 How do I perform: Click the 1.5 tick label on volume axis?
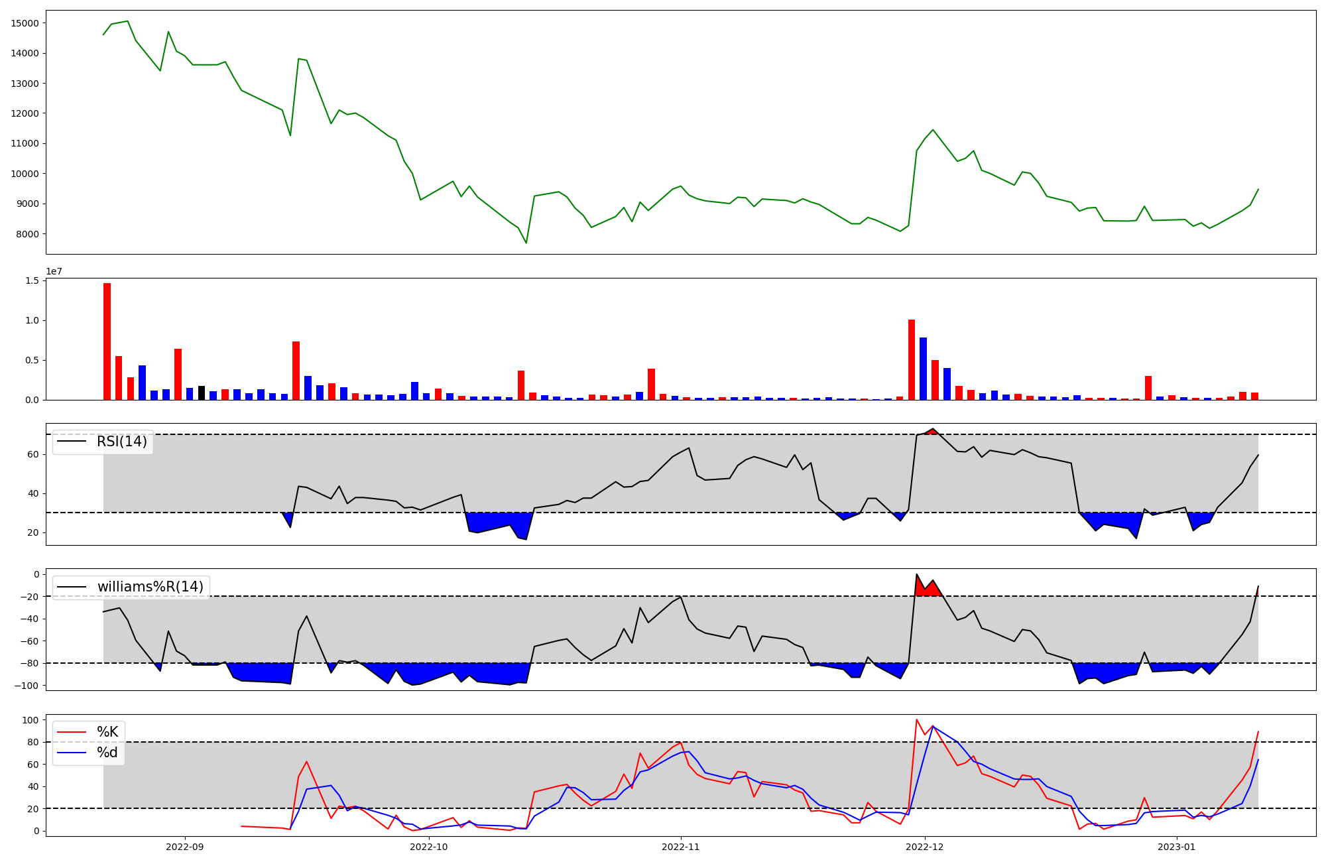tap(33, 281)
